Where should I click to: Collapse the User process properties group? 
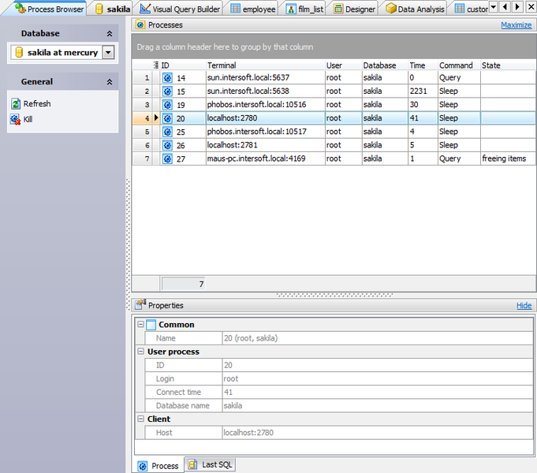pos(140,351)
